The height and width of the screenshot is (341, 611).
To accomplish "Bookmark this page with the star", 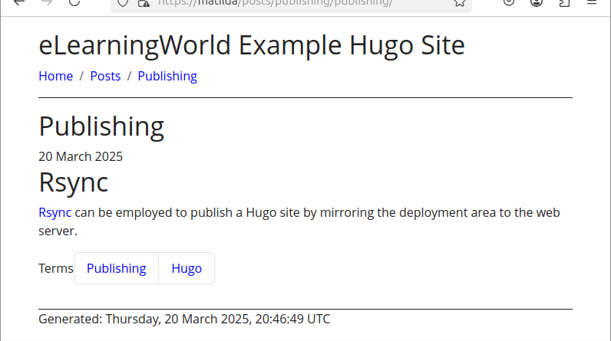I will click(459, 2).
